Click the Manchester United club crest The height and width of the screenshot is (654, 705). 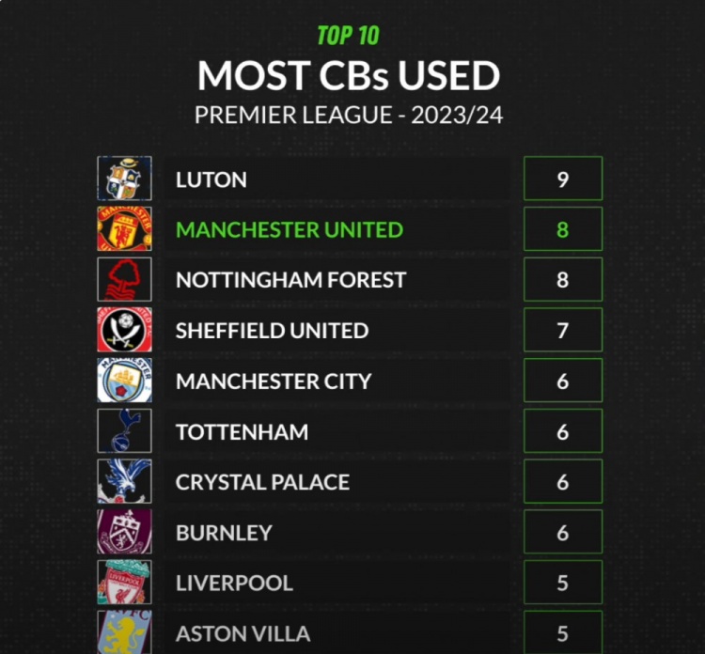(124, 229)
